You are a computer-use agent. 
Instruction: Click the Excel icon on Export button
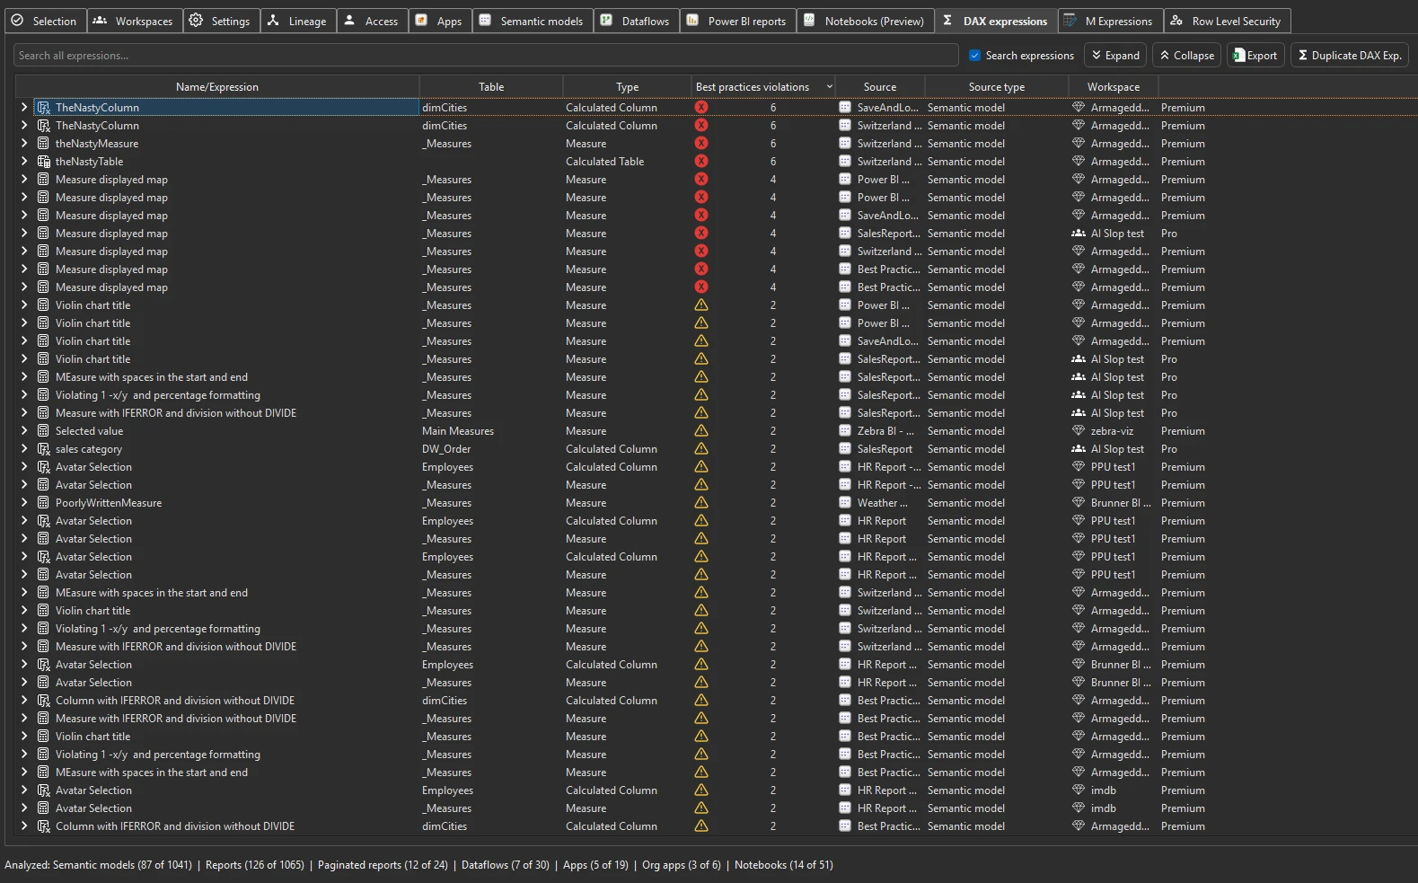[x=1239, y=56]
